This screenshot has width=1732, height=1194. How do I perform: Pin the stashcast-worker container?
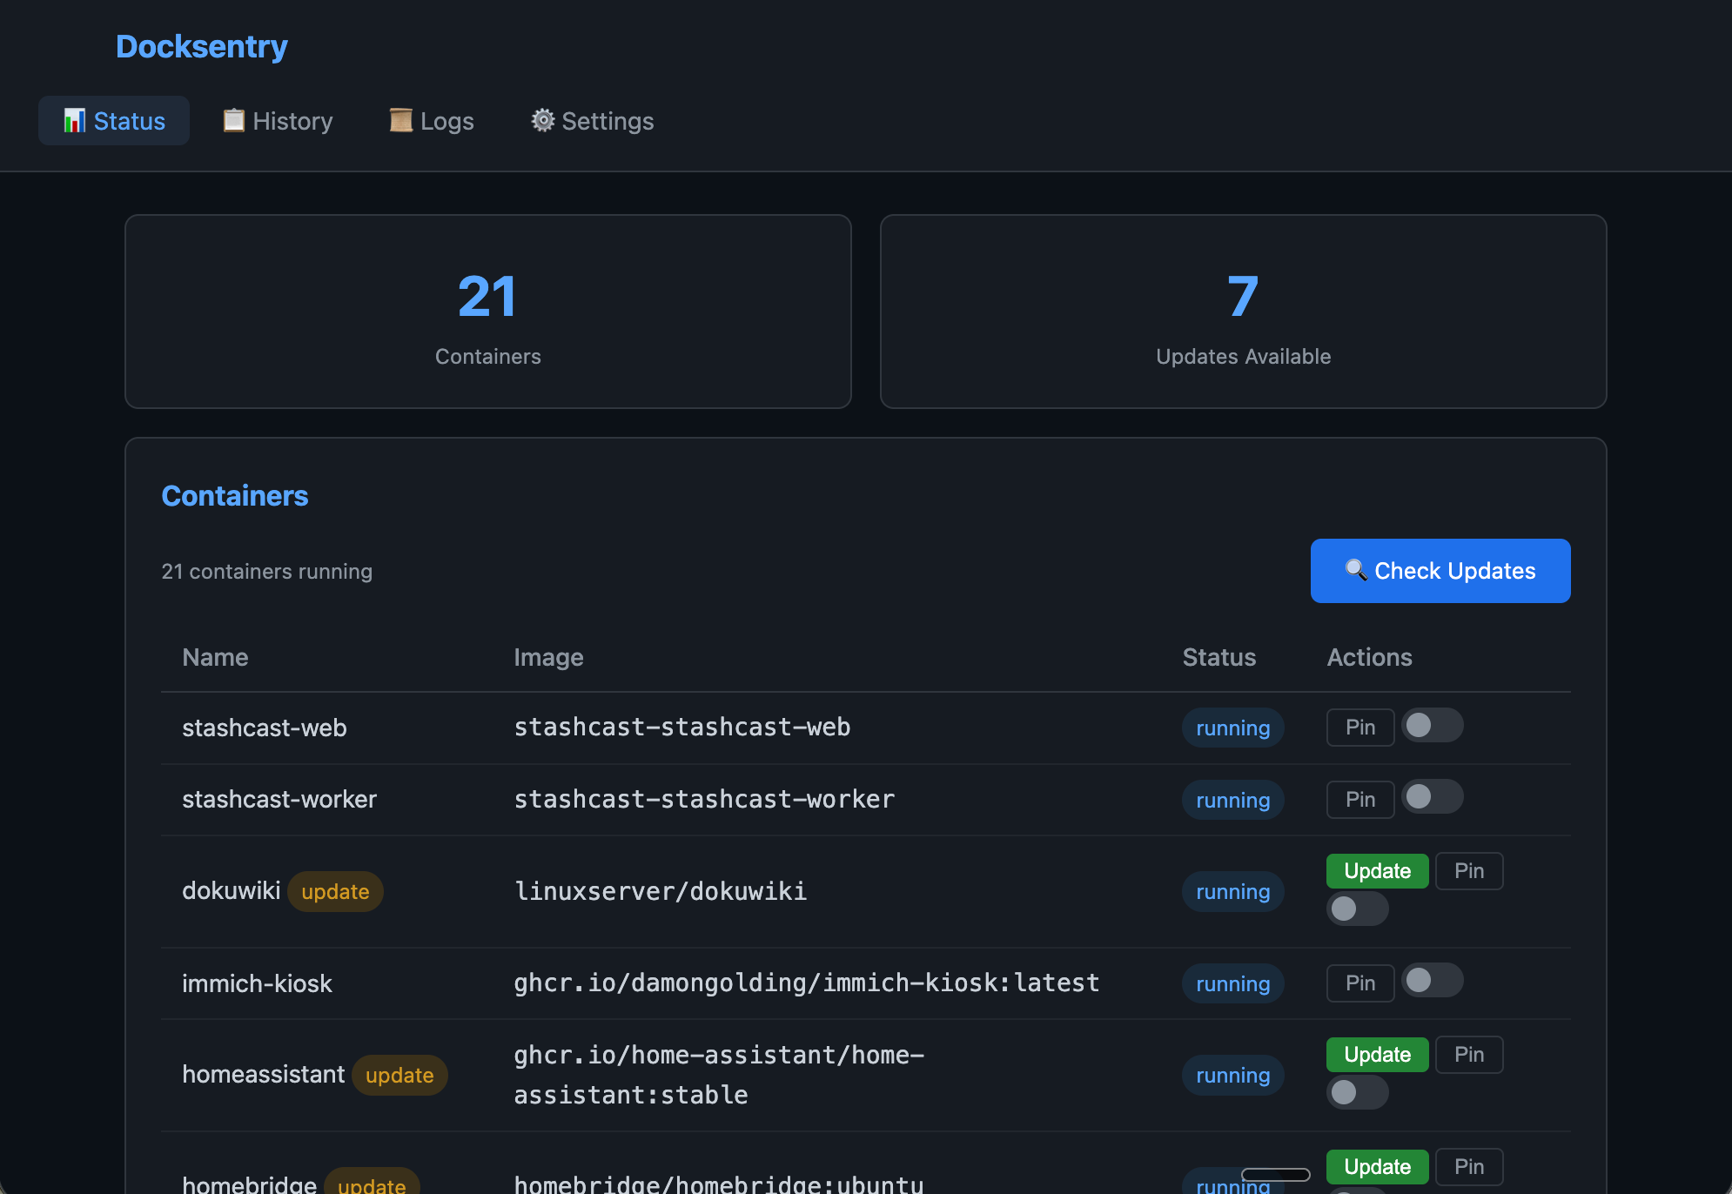(x=1360, y=800)
